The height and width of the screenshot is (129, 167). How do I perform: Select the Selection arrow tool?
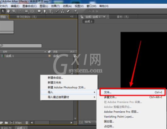[3, 11]
